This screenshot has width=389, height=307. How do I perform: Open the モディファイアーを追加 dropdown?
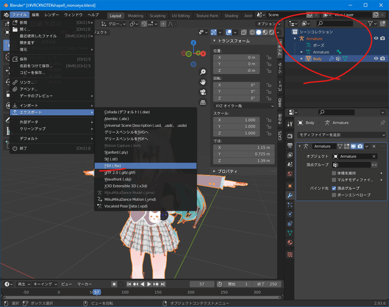click(342, 135)
